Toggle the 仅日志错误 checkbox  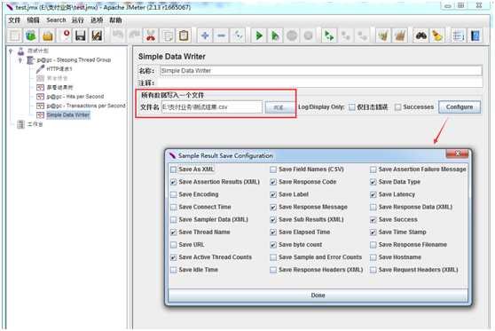coord(352,107)
